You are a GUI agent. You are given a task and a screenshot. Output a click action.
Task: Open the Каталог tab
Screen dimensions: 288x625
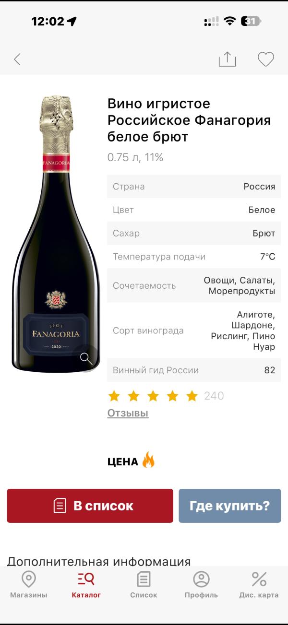[86, 585]
